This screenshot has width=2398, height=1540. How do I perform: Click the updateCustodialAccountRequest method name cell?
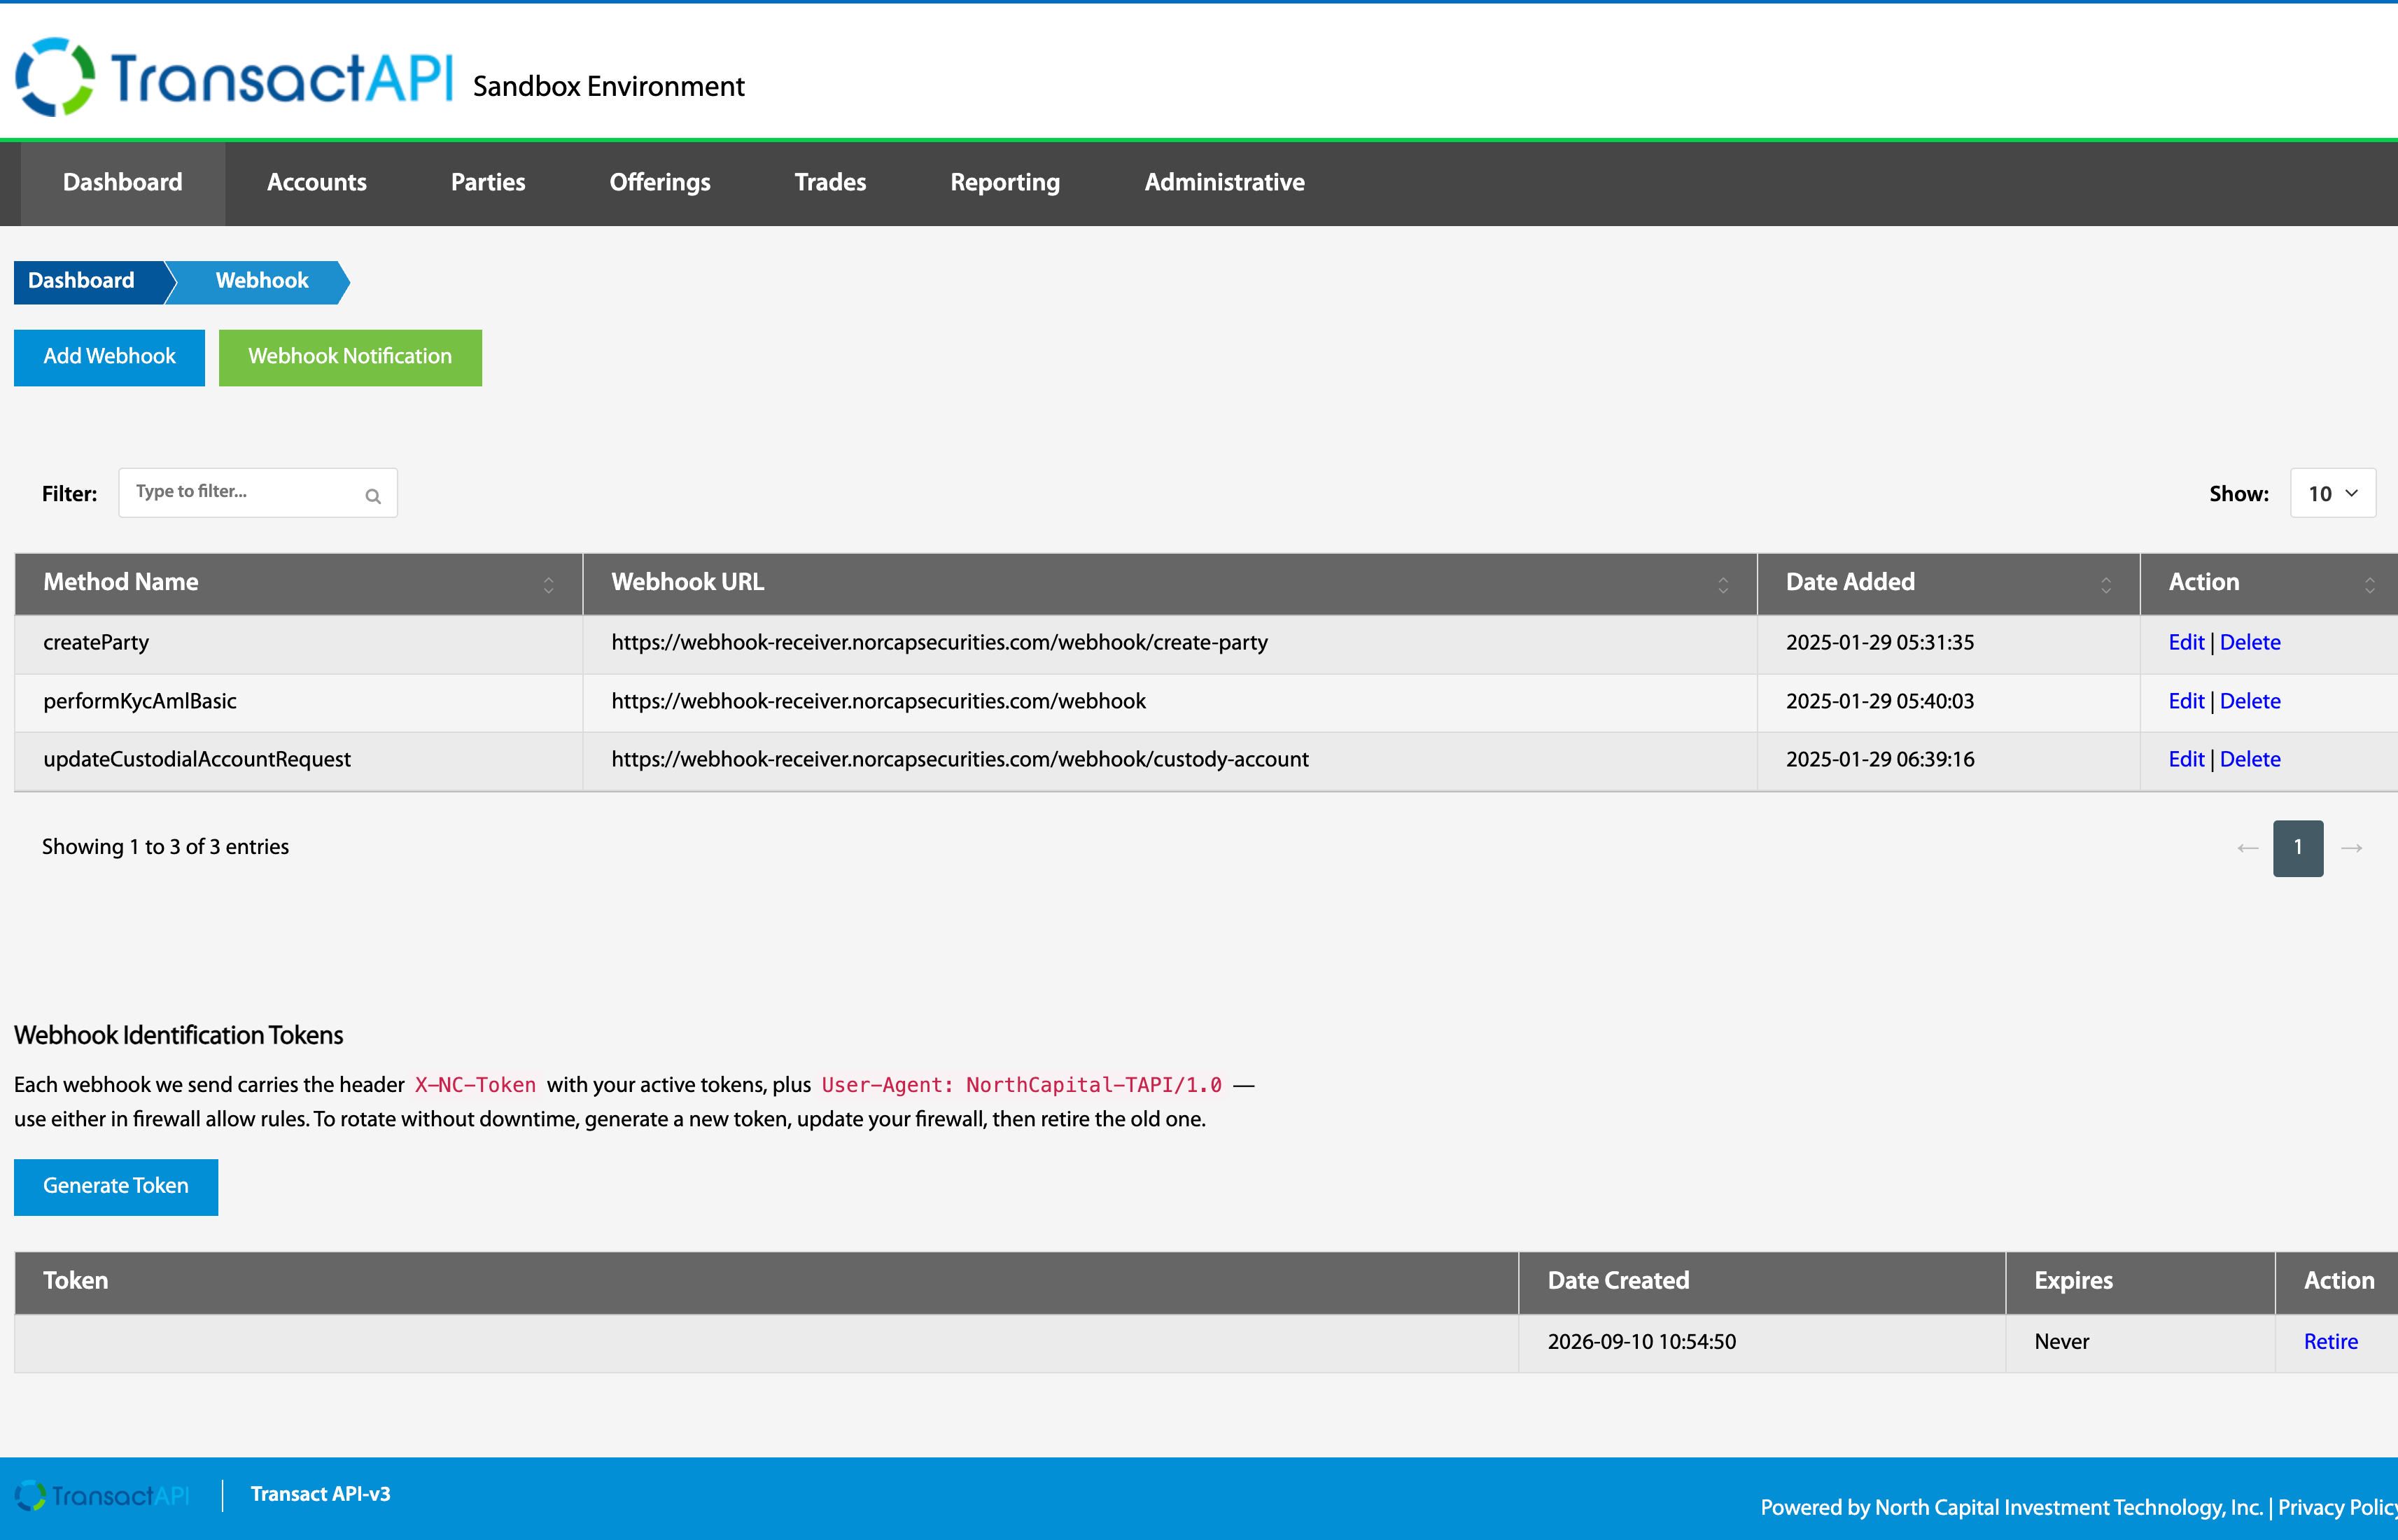pyautogui.click(x=299, y=760)
